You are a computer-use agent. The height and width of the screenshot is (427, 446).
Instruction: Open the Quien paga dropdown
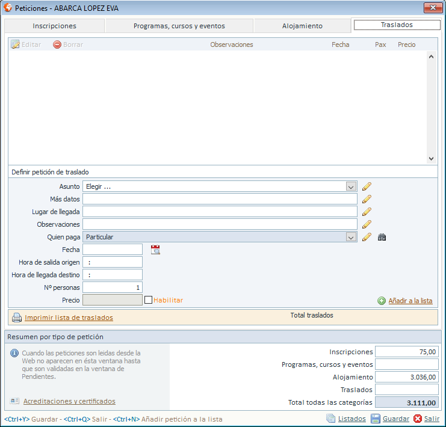[x=352, y=237]
